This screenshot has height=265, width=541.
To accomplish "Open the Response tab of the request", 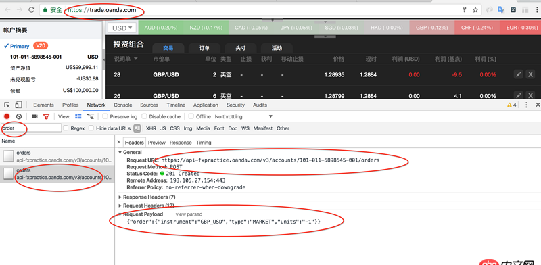I will [181, 143].
